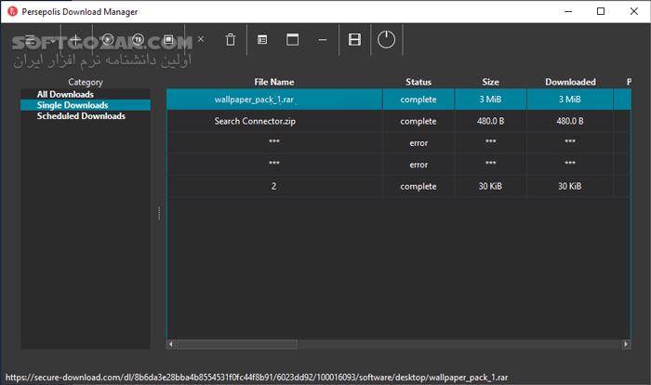Screen dimensions: 651x385
Task: Remove the item using the X icon
Action: (x=201, y=40)
